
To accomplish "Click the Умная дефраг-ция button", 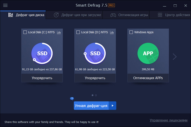I will pyautogui.click(x=91, y=106).
